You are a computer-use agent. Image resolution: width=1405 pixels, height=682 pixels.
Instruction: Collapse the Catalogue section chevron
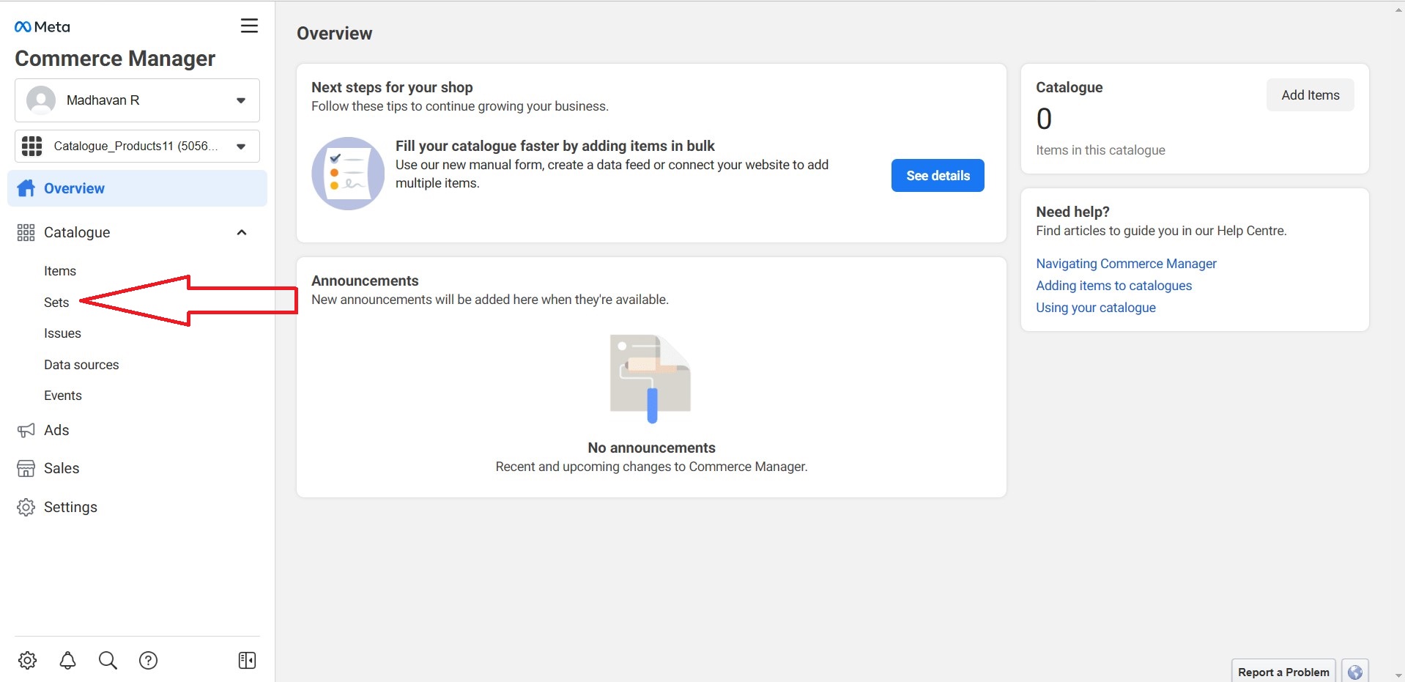[x=242, y=232]
